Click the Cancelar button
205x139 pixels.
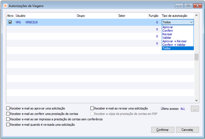[x=187, y=130]
